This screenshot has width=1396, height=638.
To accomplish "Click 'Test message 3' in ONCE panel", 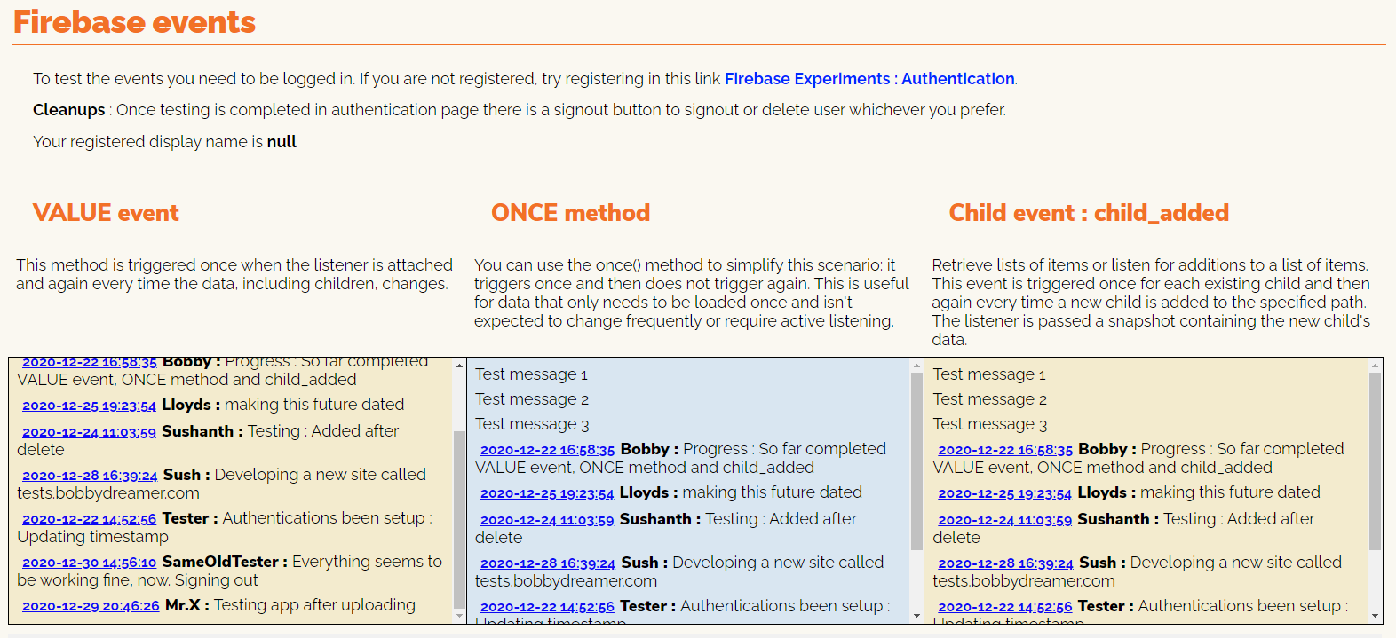I will (x=532, y=424).
